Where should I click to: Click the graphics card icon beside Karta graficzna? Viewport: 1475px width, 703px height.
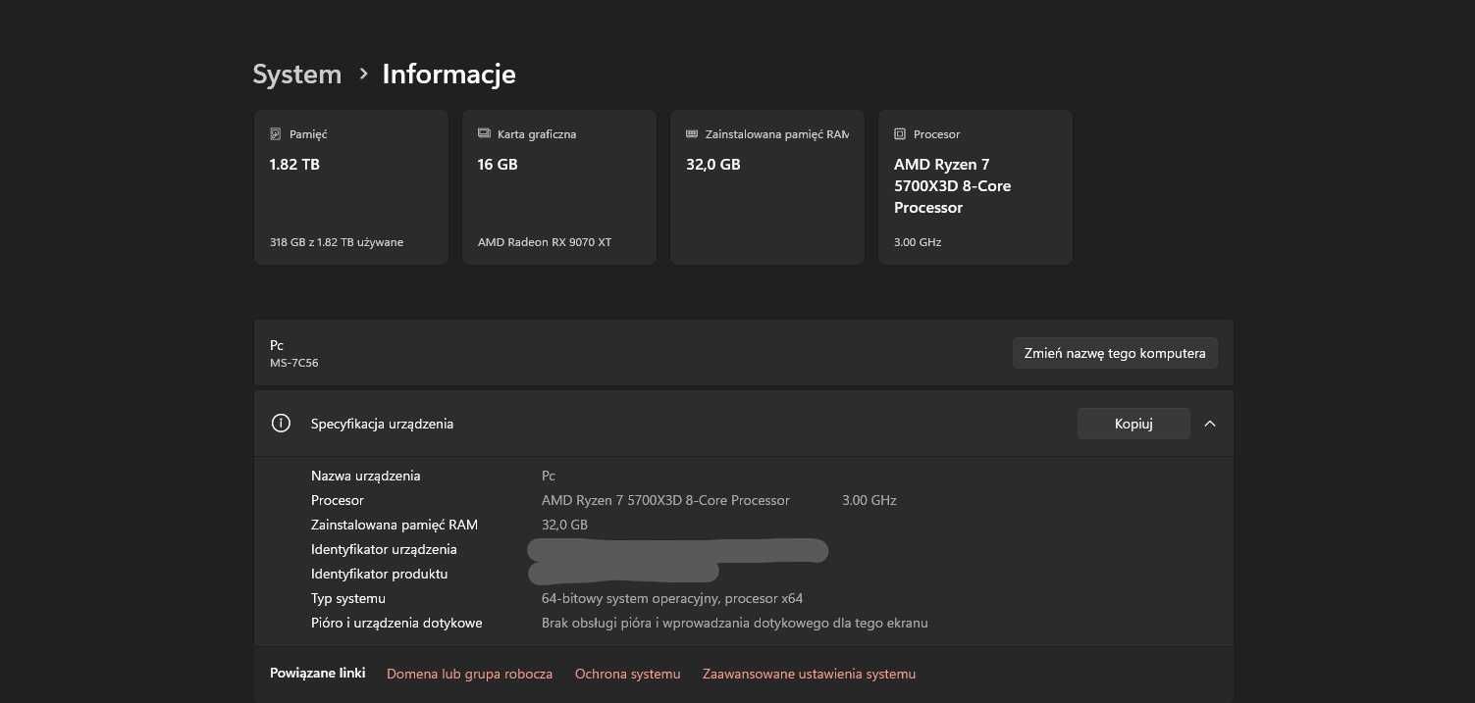coord(484,133)
